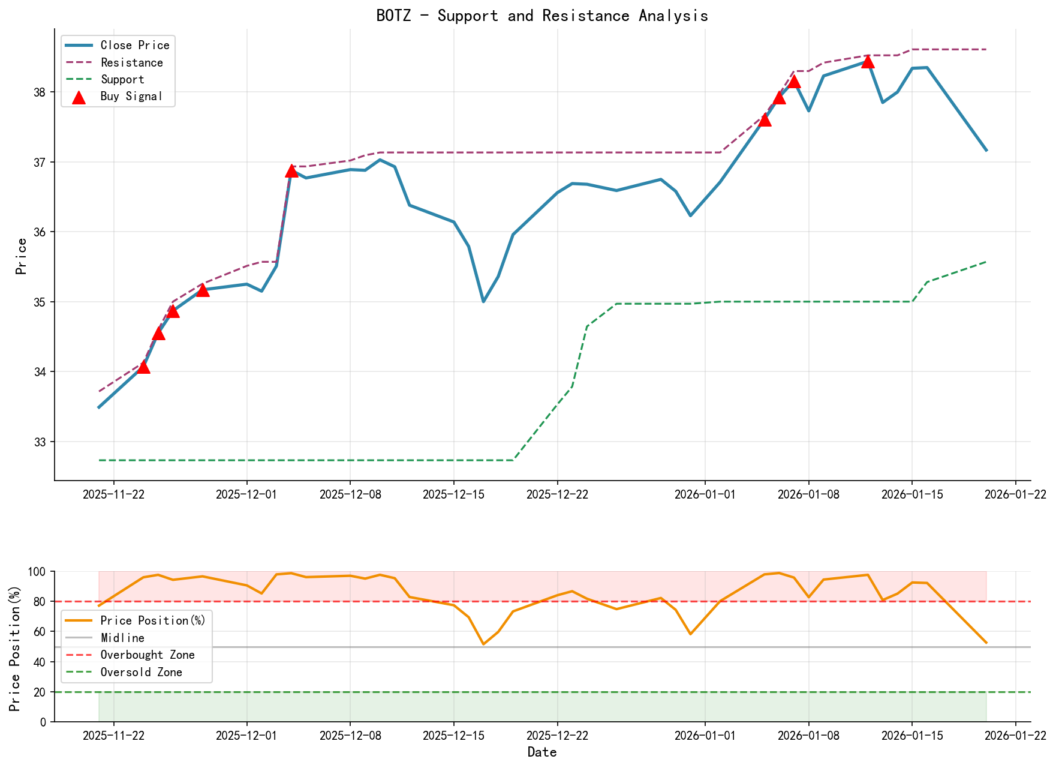Toggle the Support legend entry visibility
The image size is (1056, 768).
(x=122, y=79)
